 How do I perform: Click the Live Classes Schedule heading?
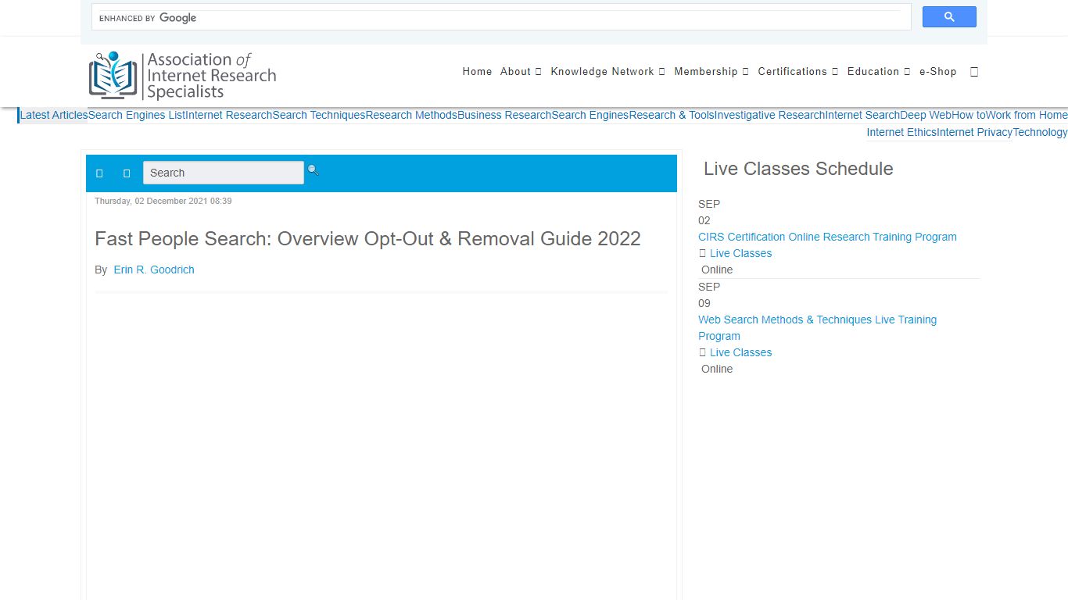[x=798, y=169]
